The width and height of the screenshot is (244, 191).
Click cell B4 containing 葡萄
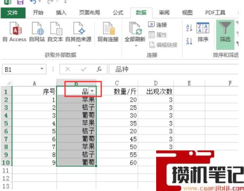pos(77,115)
